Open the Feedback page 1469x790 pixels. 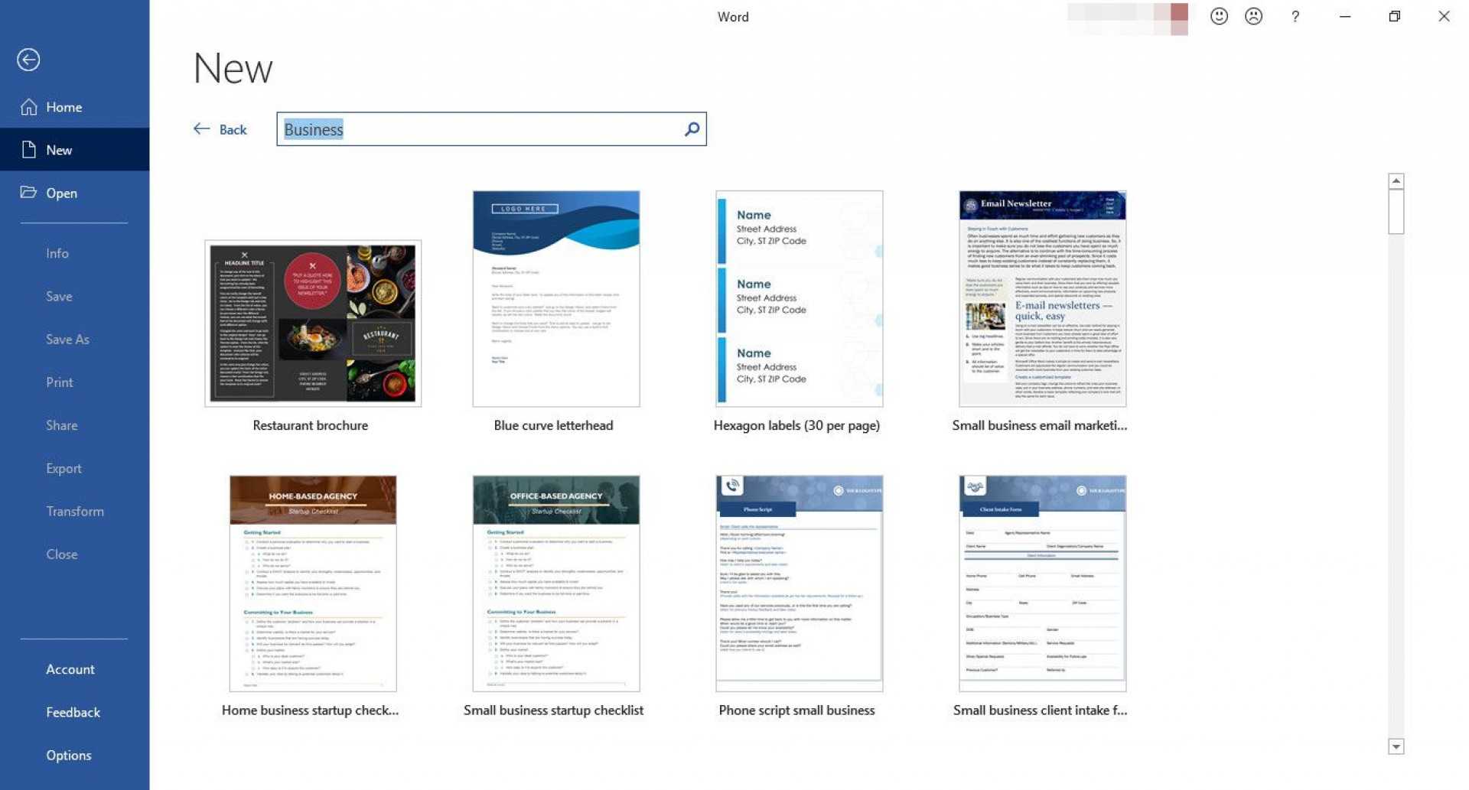[73, 712]
